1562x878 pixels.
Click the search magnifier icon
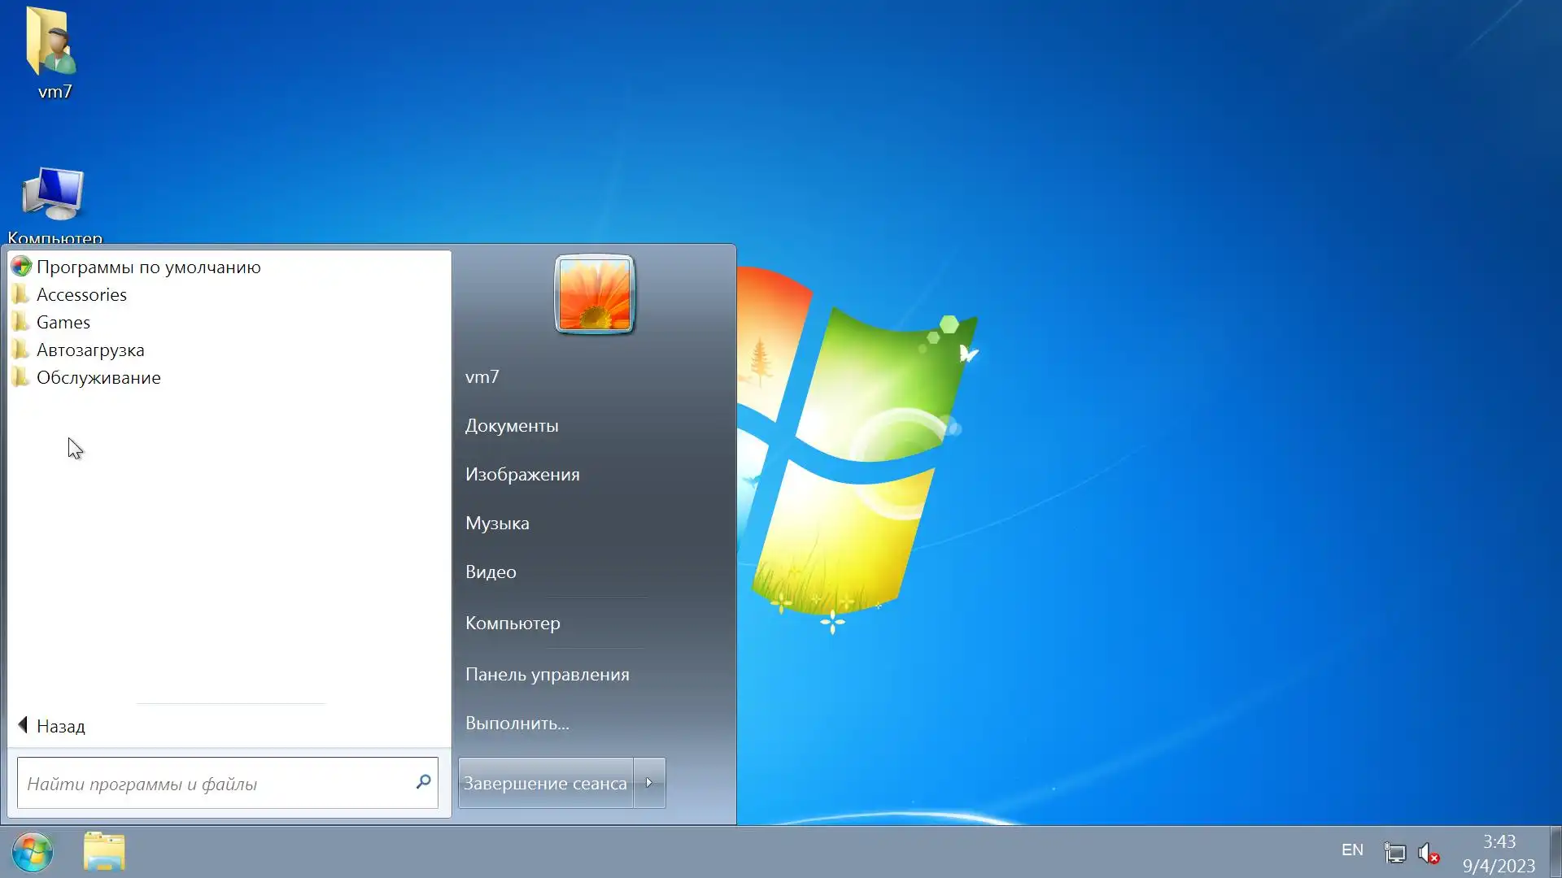point(423,782)
